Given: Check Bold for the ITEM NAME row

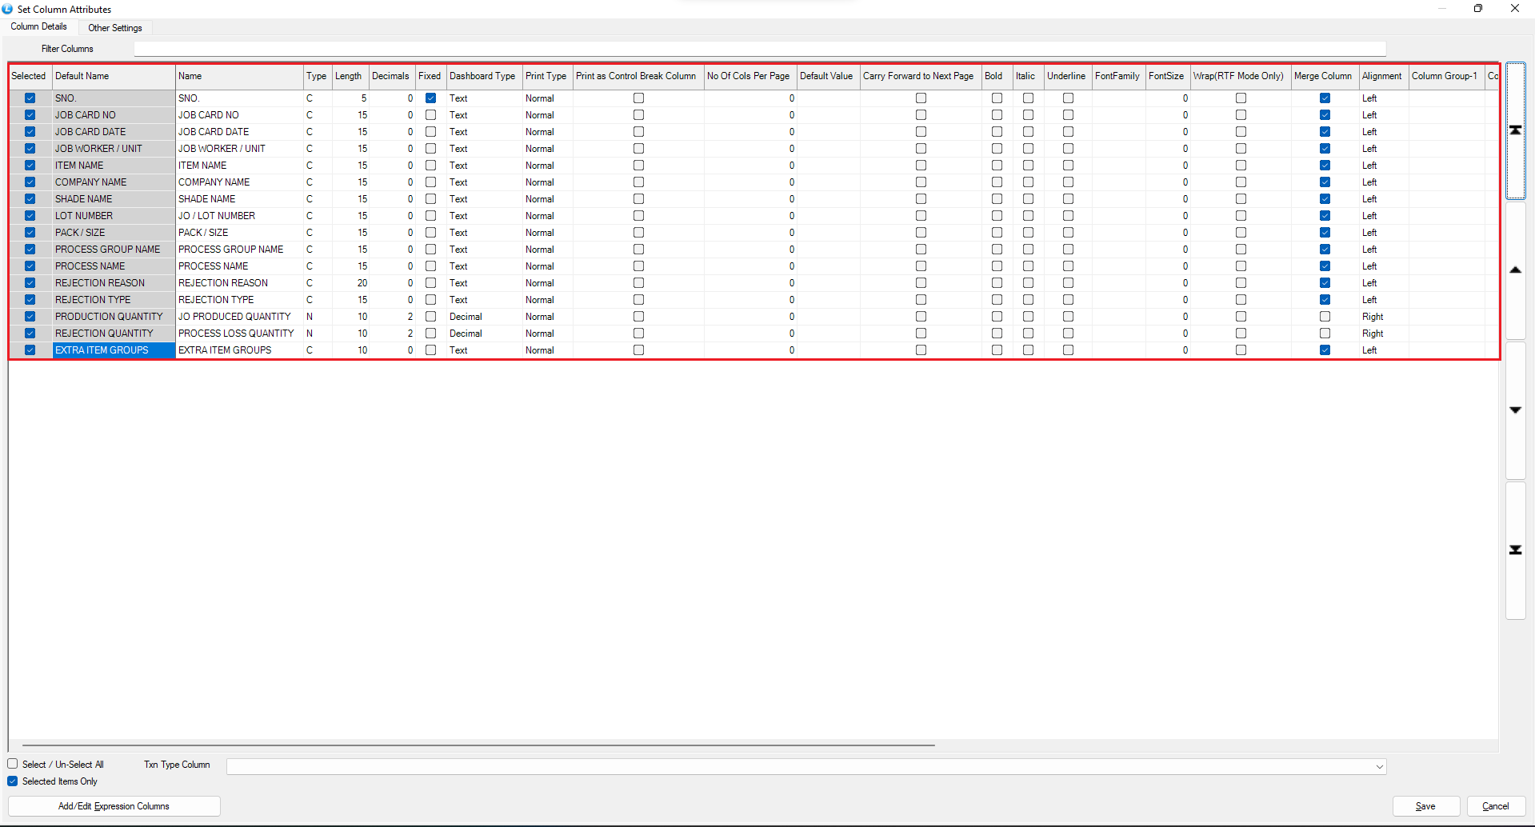Looking at the screenshot, I should (997, 166).
